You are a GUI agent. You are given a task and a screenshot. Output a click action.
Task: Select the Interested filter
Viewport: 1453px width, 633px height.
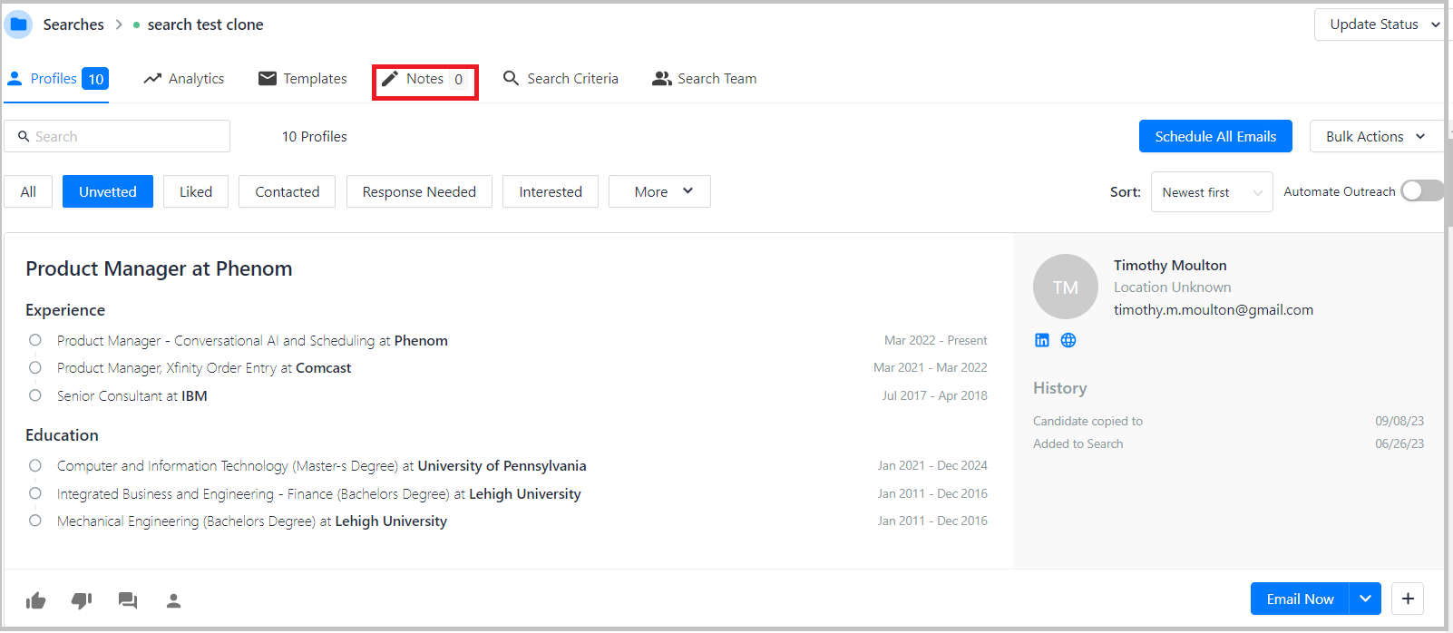(x=551, y=191)
